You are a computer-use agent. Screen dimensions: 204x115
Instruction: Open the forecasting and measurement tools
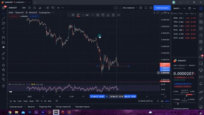pyautogui.click(x=4, y=42)
